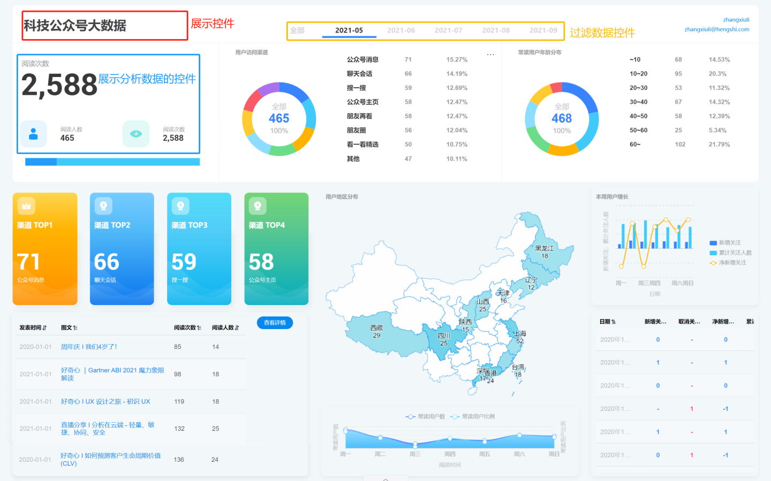The image size is (771, 481).
Task: Toggle 常读用户数 legend in bottom chart
Action: click(426, 416)
